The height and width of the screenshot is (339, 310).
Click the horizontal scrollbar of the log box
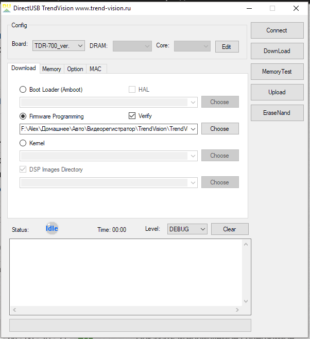[126, 310]
